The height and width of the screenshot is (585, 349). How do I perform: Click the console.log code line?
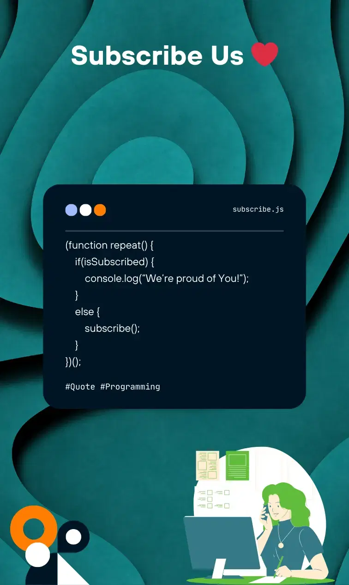167,279
